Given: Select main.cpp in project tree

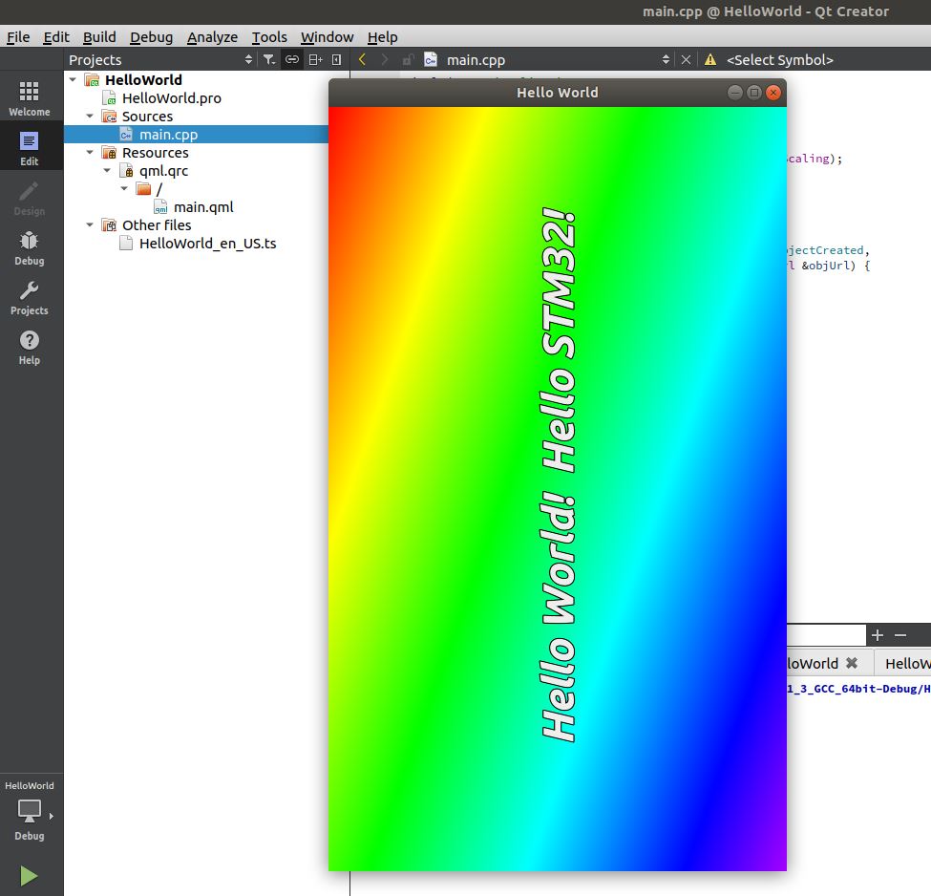Looking at the screenshot, I should coord(169,135).
